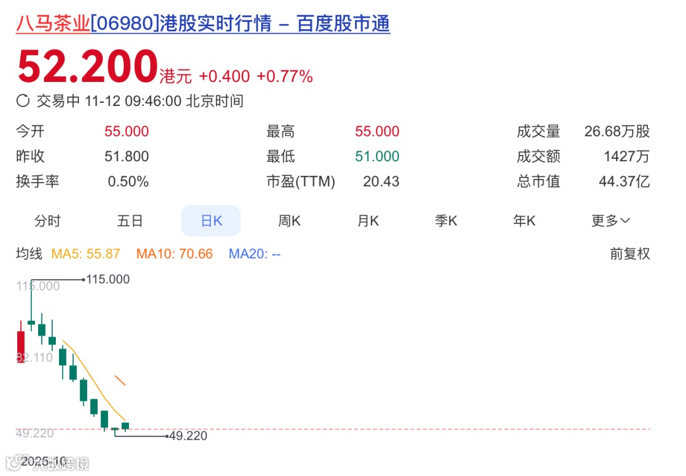Switch to the 年K chart tab
686x476 pixels.
pos(524,221)
